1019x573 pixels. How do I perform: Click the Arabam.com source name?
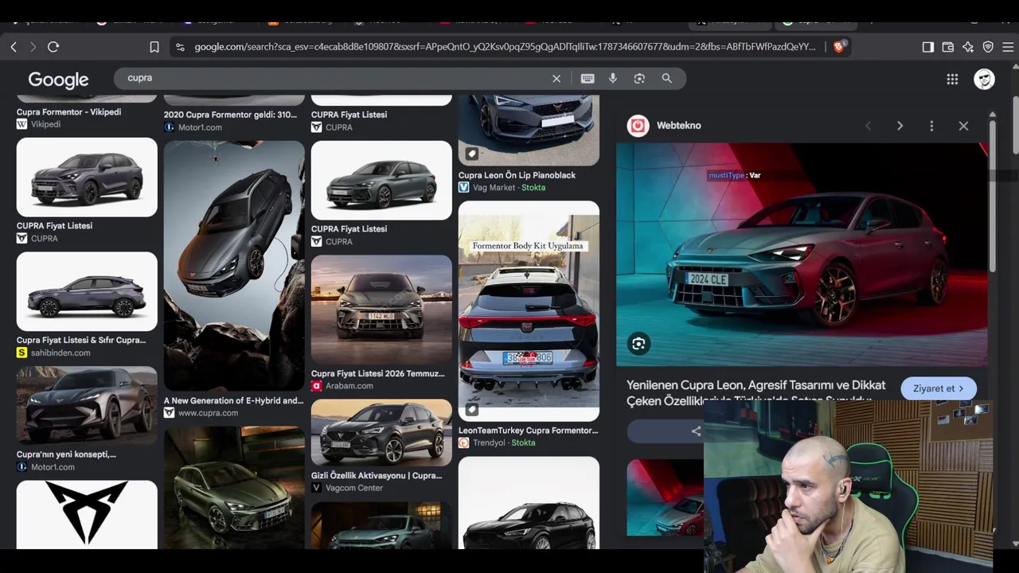(x=349, y=386)
